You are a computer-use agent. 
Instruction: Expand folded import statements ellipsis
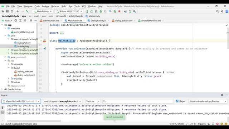pos(62,33)
